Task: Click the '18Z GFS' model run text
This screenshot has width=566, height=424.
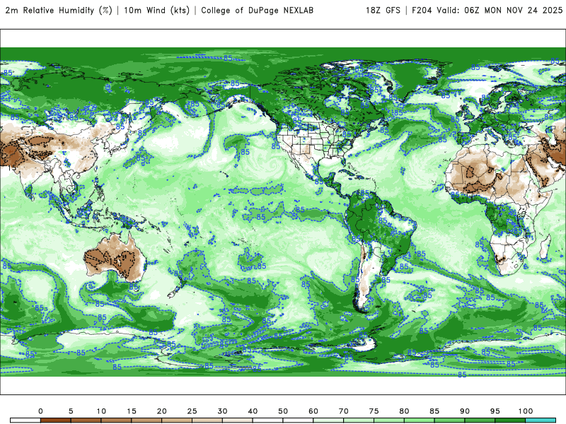Action: pyautogui.click(x=383, y=10)
